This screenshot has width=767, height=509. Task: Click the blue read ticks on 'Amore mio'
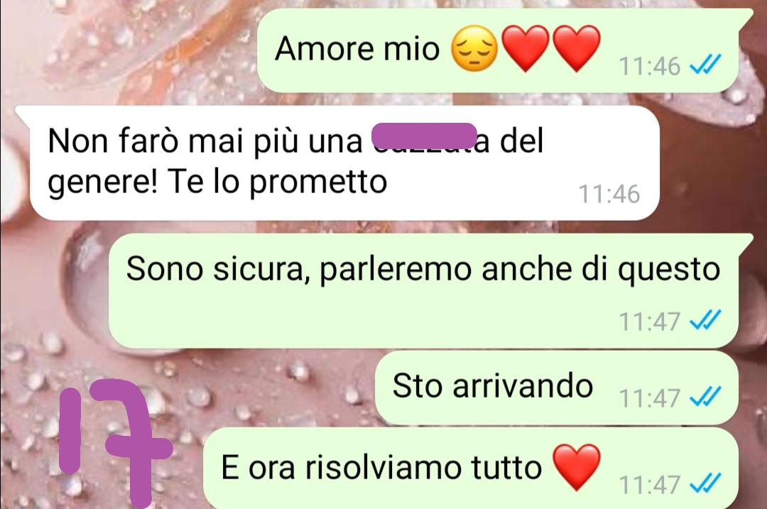click(x=705, y=65)
